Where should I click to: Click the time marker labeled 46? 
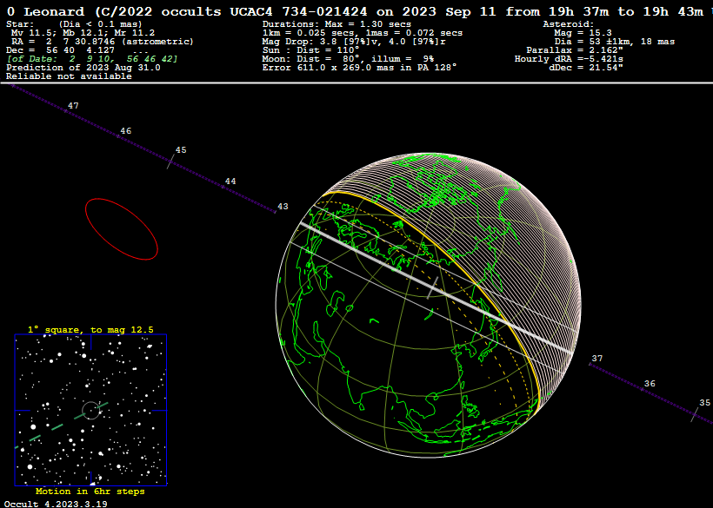pos(125,131)
